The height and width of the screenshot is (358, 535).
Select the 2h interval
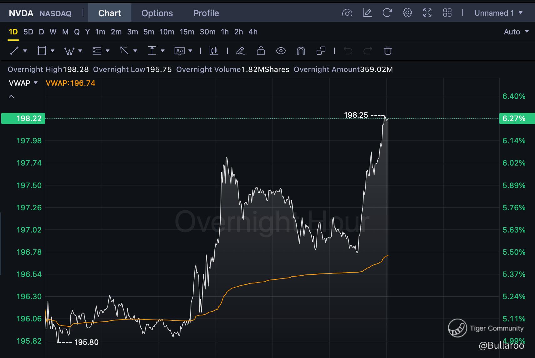(239, 32)
